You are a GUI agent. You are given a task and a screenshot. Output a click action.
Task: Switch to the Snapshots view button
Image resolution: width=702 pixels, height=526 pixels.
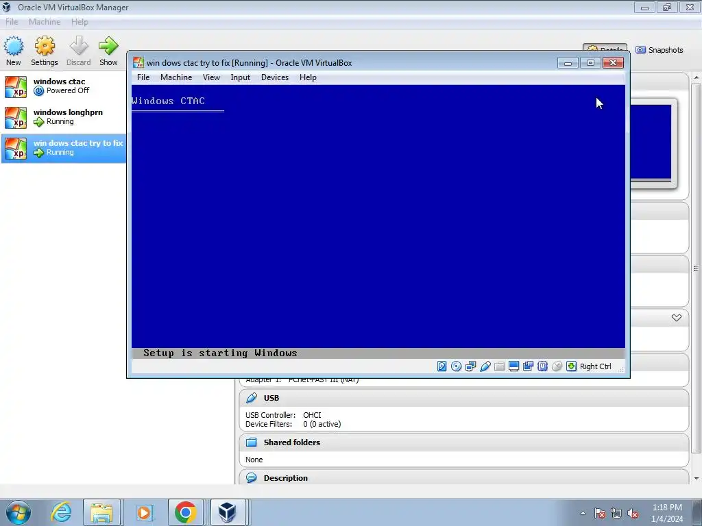click(659, 50)
